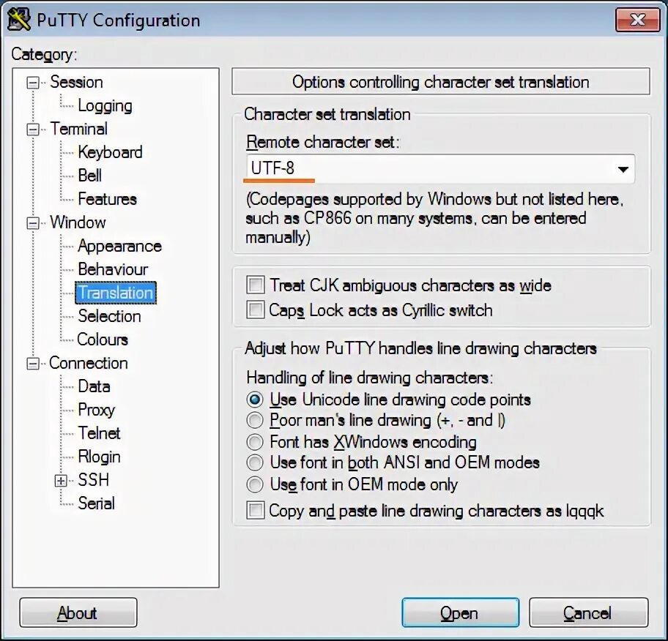The width and height of the screenshot is (668, 641).
Task: Open the Data category
Action: 94,386
